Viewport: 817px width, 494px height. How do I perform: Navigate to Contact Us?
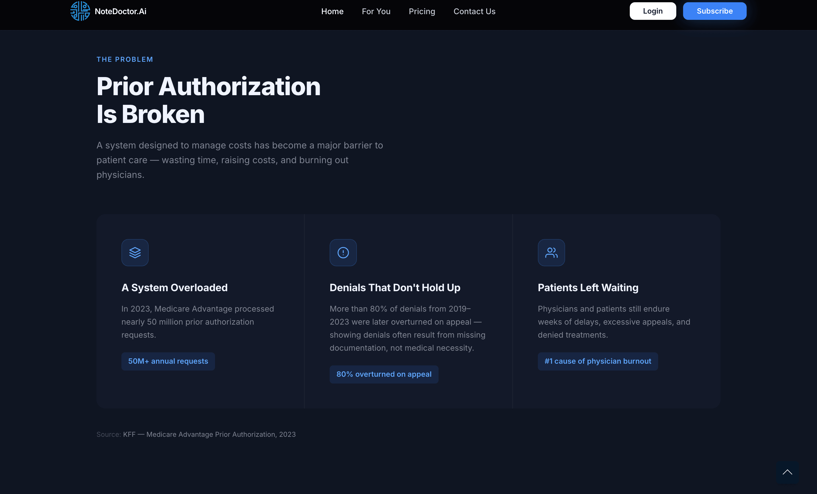coord(474,11)
